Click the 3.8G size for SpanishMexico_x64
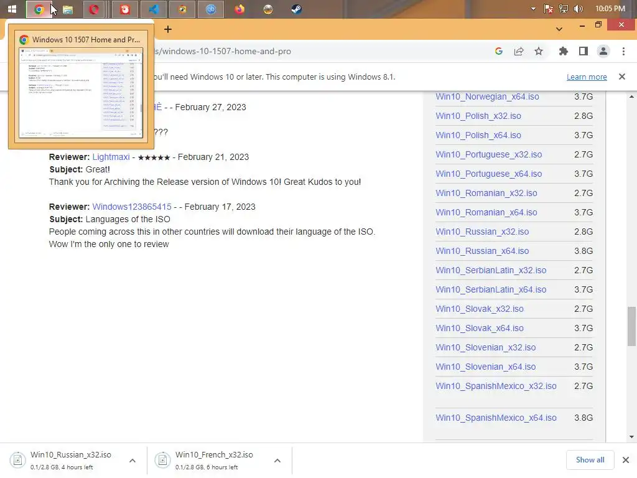637x478 pixels. [584, 418]
